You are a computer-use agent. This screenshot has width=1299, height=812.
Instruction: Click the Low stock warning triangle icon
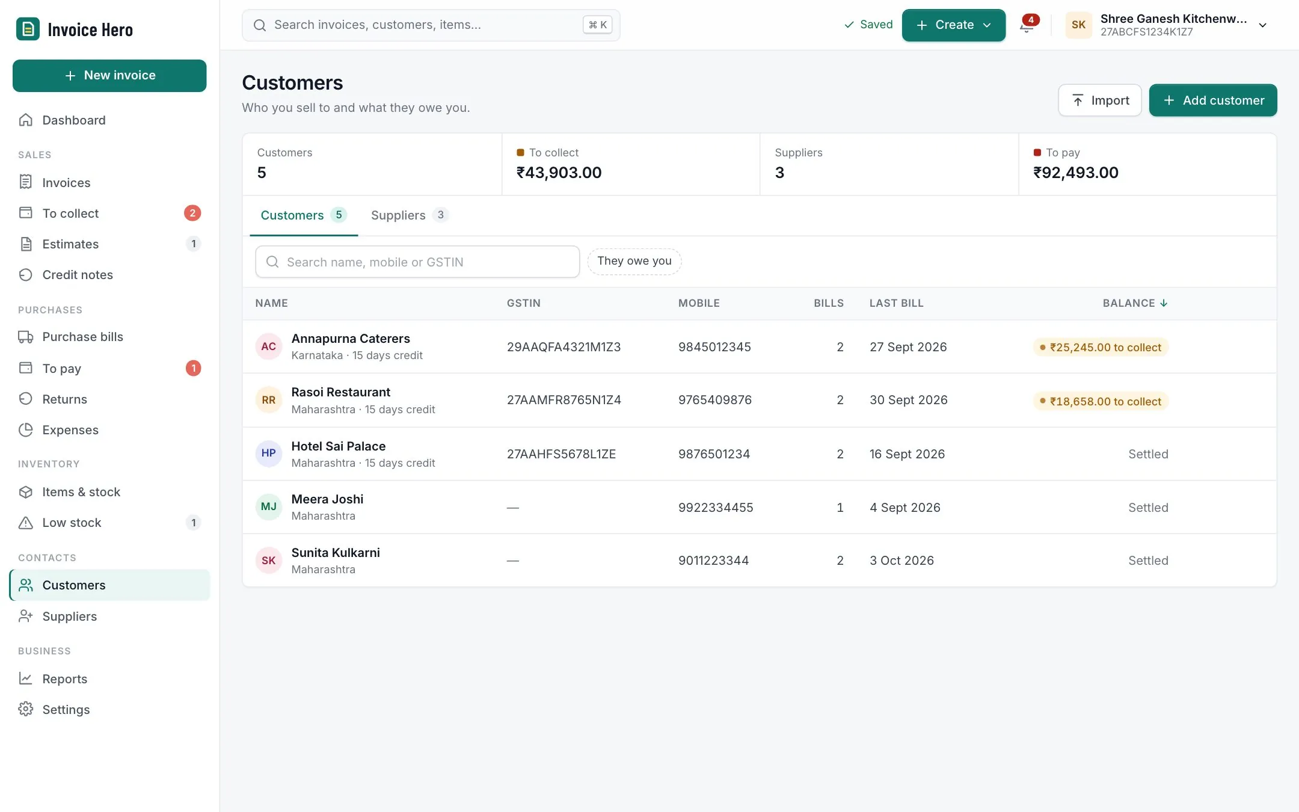(x=26, y=523)
